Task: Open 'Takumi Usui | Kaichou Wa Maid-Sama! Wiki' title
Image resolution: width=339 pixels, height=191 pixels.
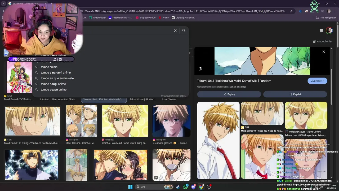Action: [x=234, y=81]
